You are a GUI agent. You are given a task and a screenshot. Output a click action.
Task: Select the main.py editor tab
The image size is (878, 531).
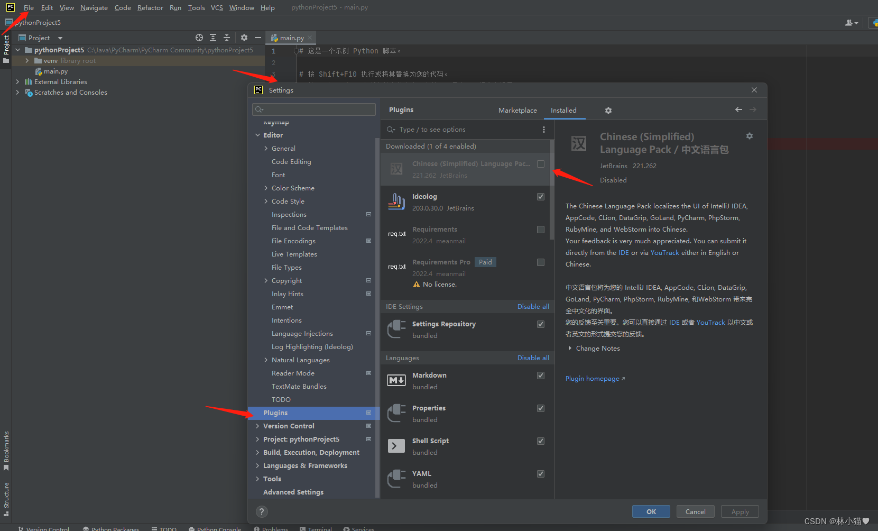(292, 38)
